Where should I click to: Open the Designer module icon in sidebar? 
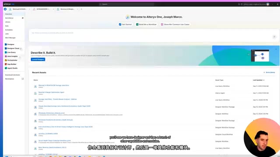click(x=6, y=44)
